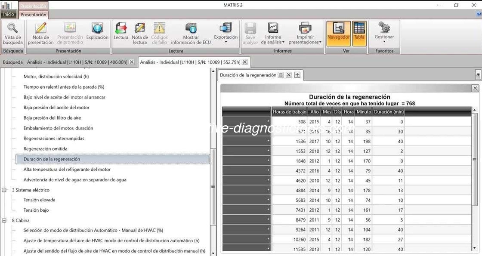Switch to the Inicio ribbon tab

click(9, 14)
